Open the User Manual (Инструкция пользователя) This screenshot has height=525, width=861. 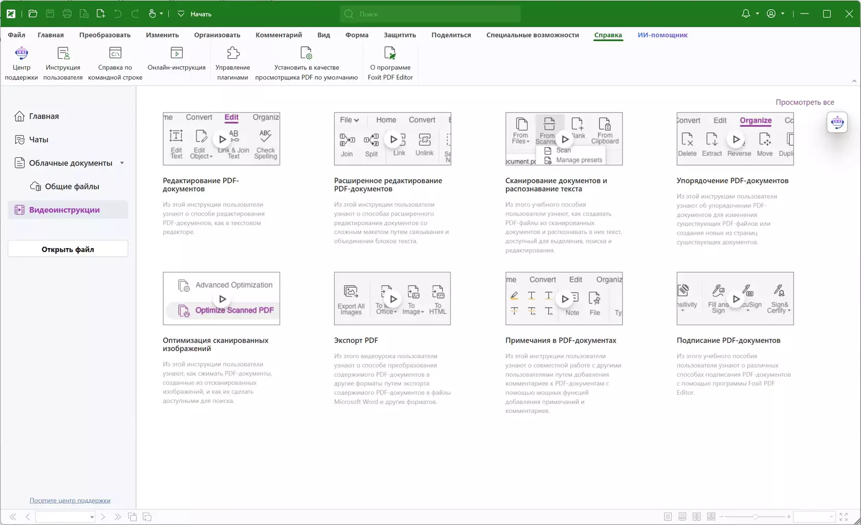(x=63, y=54)
